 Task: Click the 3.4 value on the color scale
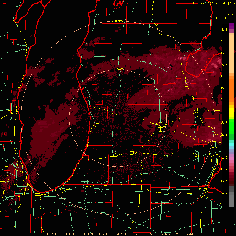tap(224, 123)
